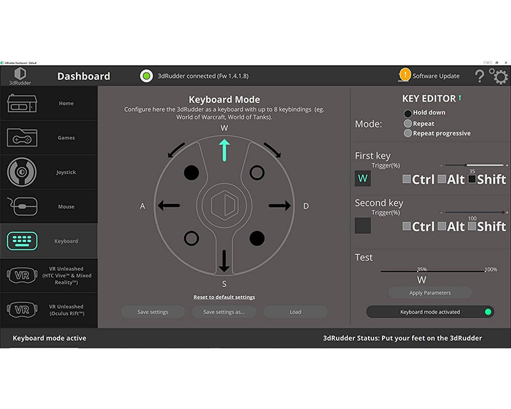Screen dimensions: 511x409
Task: Toggle Alt checkbox for First key
Action: 442,179
